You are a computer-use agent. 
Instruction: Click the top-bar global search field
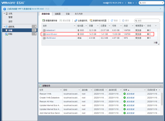click(x=151, y=3)
